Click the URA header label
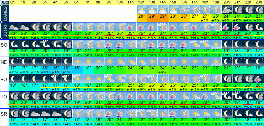Screen dimensions: 264x126 (4, 2)
